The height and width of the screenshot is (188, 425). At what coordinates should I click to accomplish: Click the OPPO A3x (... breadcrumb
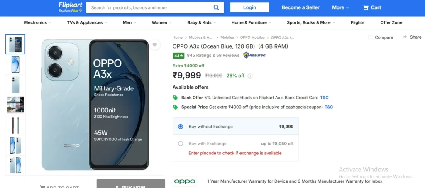(x=282, y=37)
